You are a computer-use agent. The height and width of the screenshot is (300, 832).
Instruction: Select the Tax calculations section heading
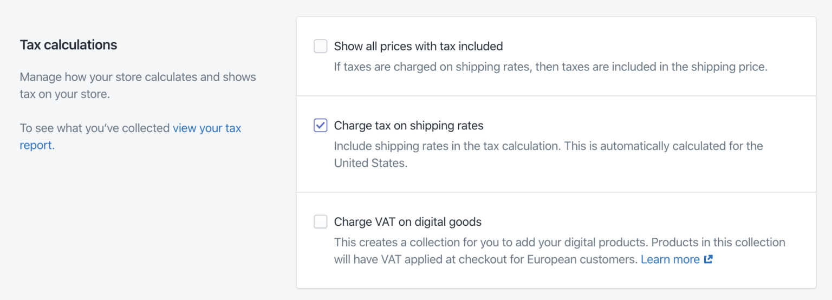point(68,45)
